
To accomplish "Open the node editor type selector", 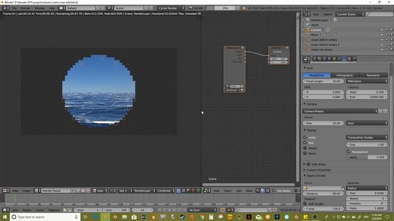I will (x=207, y=191).
